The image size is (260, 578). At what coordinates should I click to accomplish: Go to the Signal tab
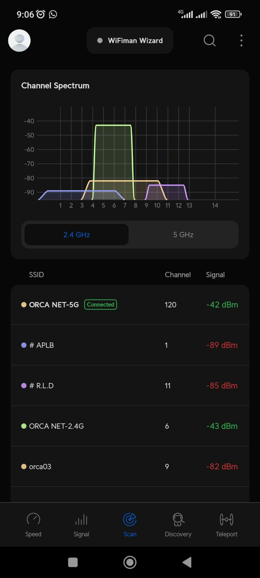point(81,524)
